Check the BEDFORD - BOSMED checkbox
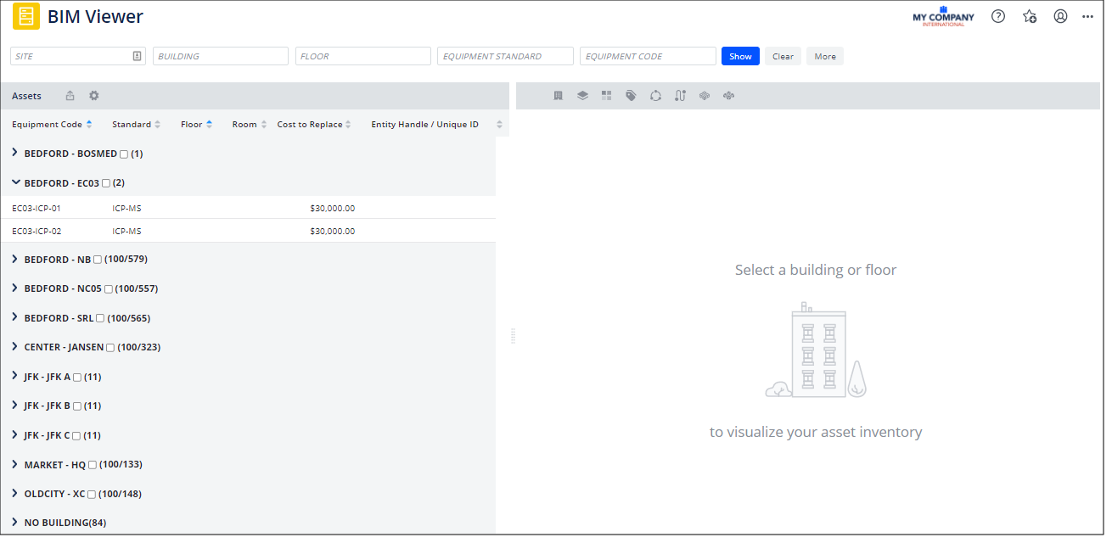Viewport: 1112px width, 543px height. pyautogui.click(x=124, y=154)
